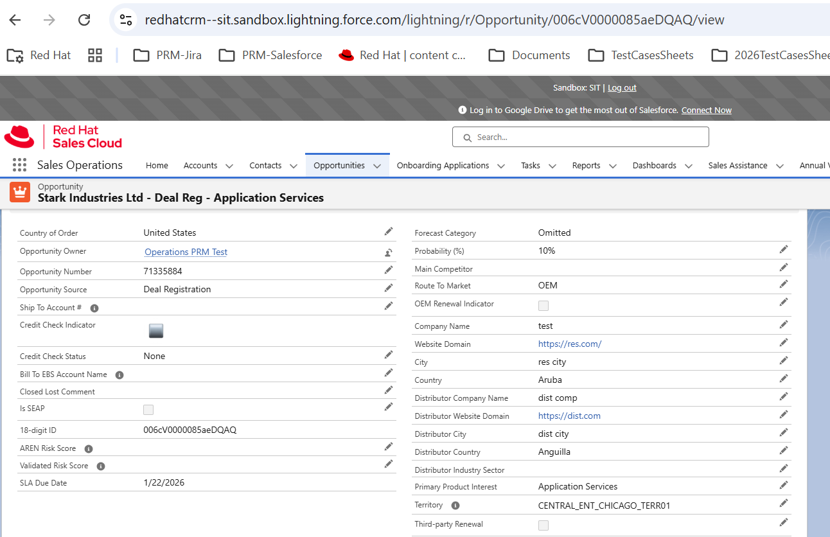
Task: Edit Company Name pencil icon
Action: coord(784,324)
